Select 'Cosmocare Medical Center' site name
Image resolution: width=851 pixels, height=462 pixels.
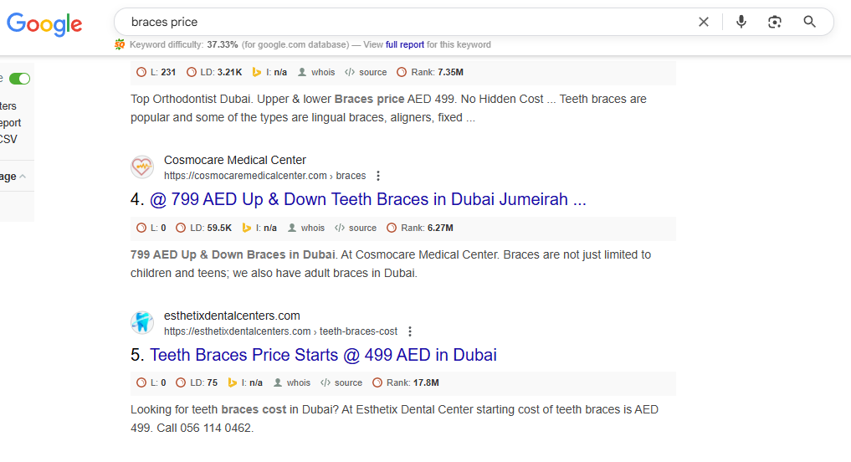pos(235,160)
